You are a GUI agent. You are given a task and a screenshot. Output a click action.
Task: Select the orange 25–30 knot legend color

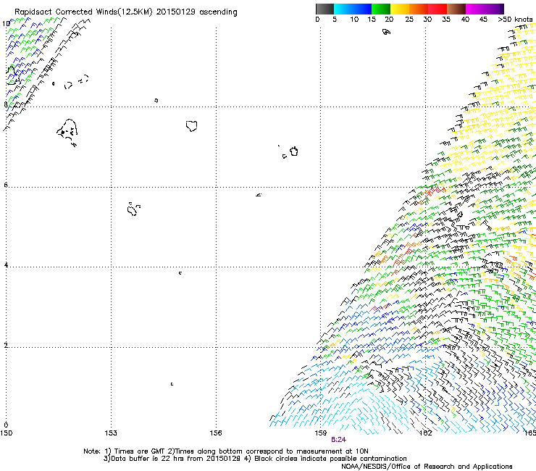[419, 9]
